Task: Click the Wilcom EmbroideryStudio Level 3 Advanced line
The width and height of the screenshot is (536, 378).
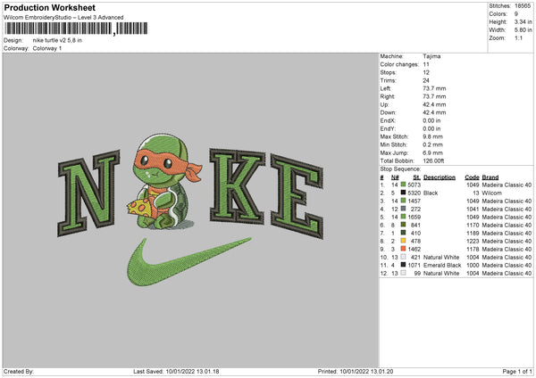Action: (63, 18)
